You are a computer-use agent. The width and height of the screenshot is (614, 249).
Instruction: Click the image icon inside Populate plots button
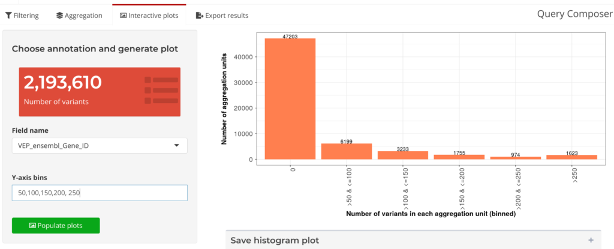click(x=32, y=226)
